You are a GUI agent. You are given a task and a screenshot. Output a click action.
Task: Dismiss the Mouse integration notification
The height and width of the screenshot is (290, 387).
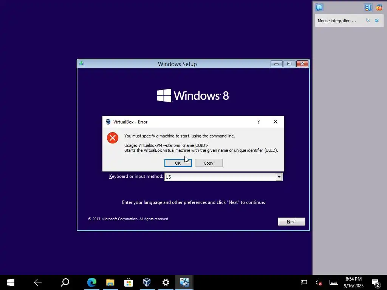tap(377, 20)
